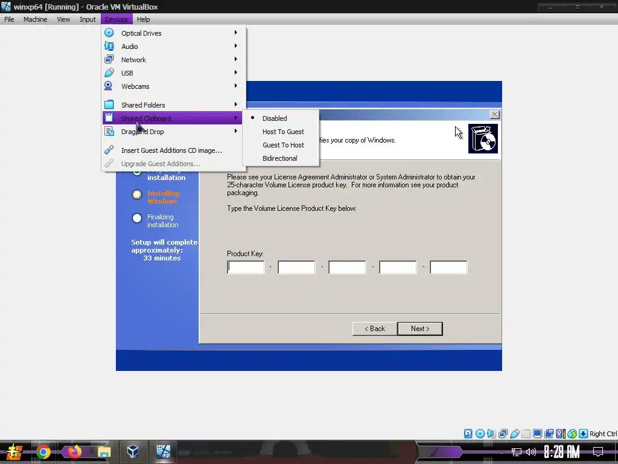Focus the fifth Product Key field
Image resolution: width=618 pixels, height=464 pixels.
click(x=448, y=267)
